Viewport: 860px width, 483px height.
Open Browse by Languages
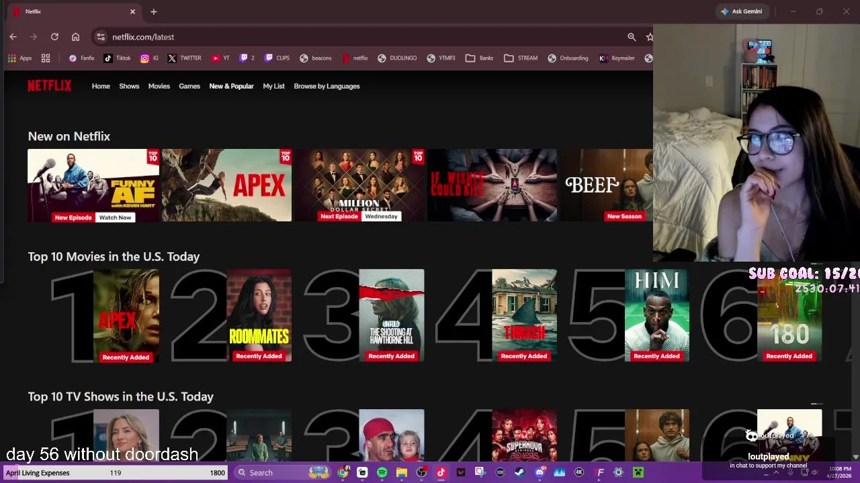(327, 86)
